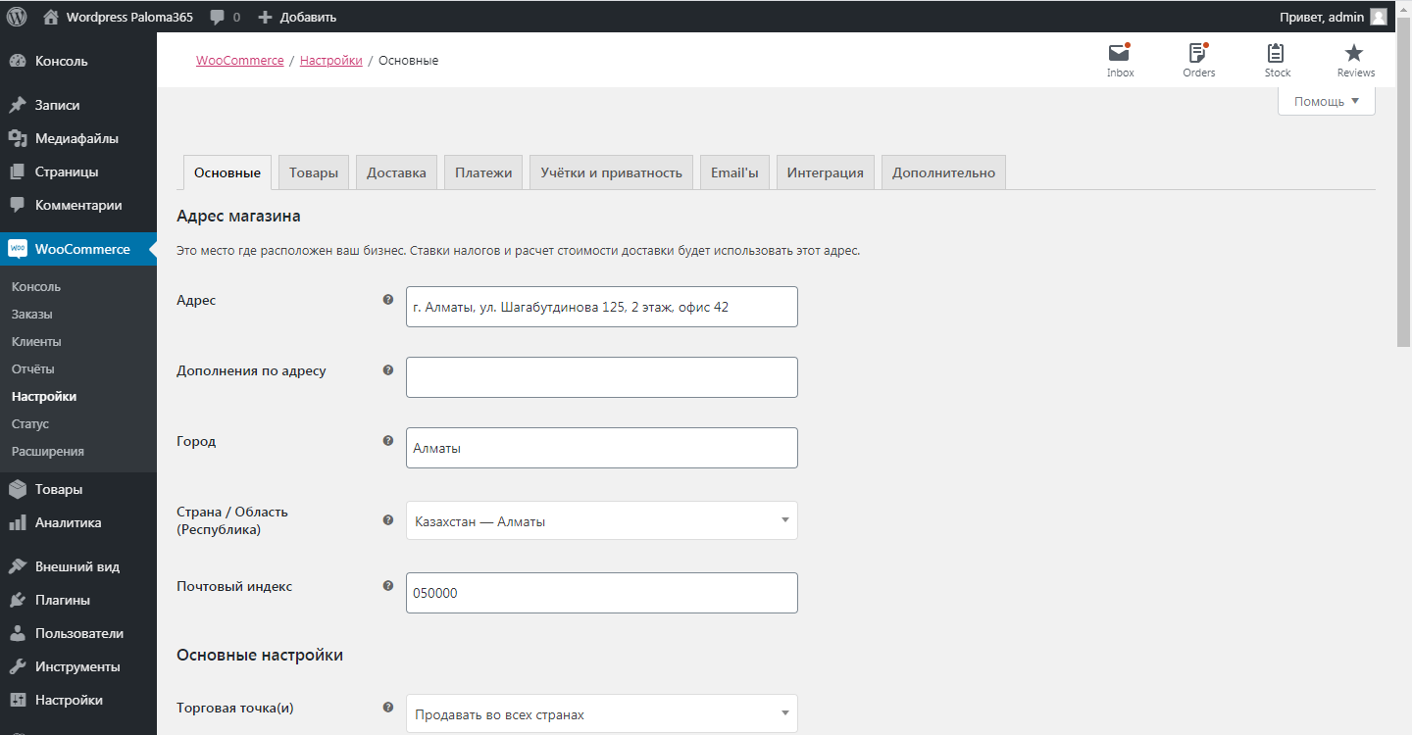Screen dimensions: 1412x735
Task: Open the Доставка settings tab
Action: point(396,172)
